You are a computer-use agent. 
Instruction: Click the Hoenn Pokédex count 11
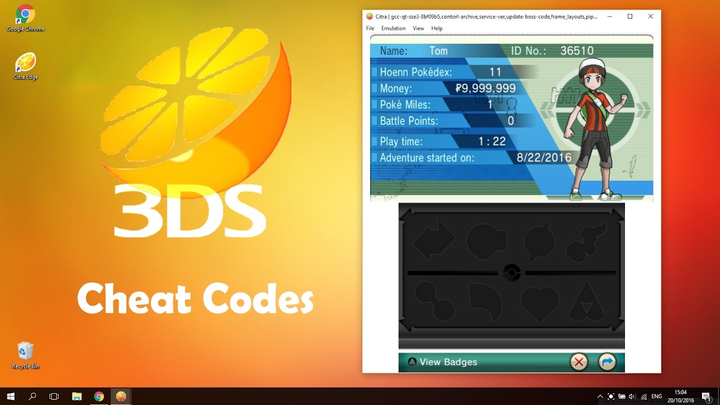point(495,72)
